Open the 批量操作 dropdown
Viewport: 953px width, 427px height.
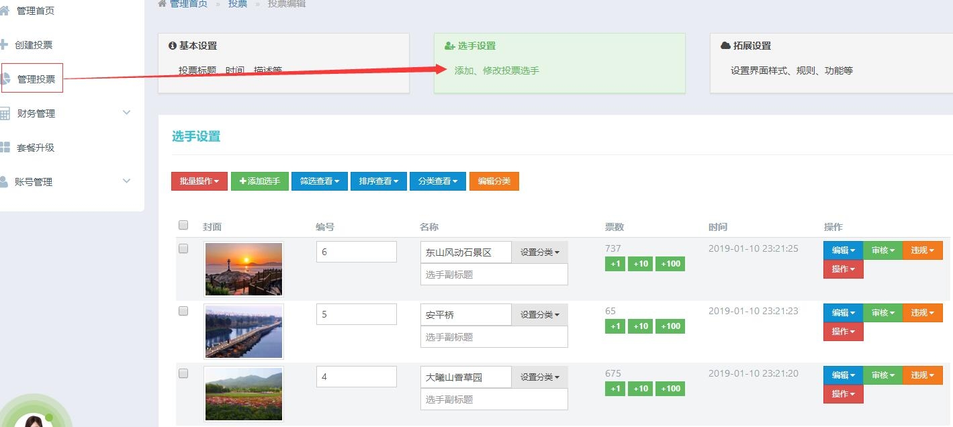pyautogui.click(x=199, y=181)
